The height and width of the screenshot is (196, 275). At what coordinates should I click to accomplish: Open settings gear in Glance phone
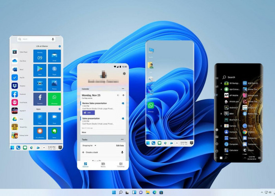125,74
